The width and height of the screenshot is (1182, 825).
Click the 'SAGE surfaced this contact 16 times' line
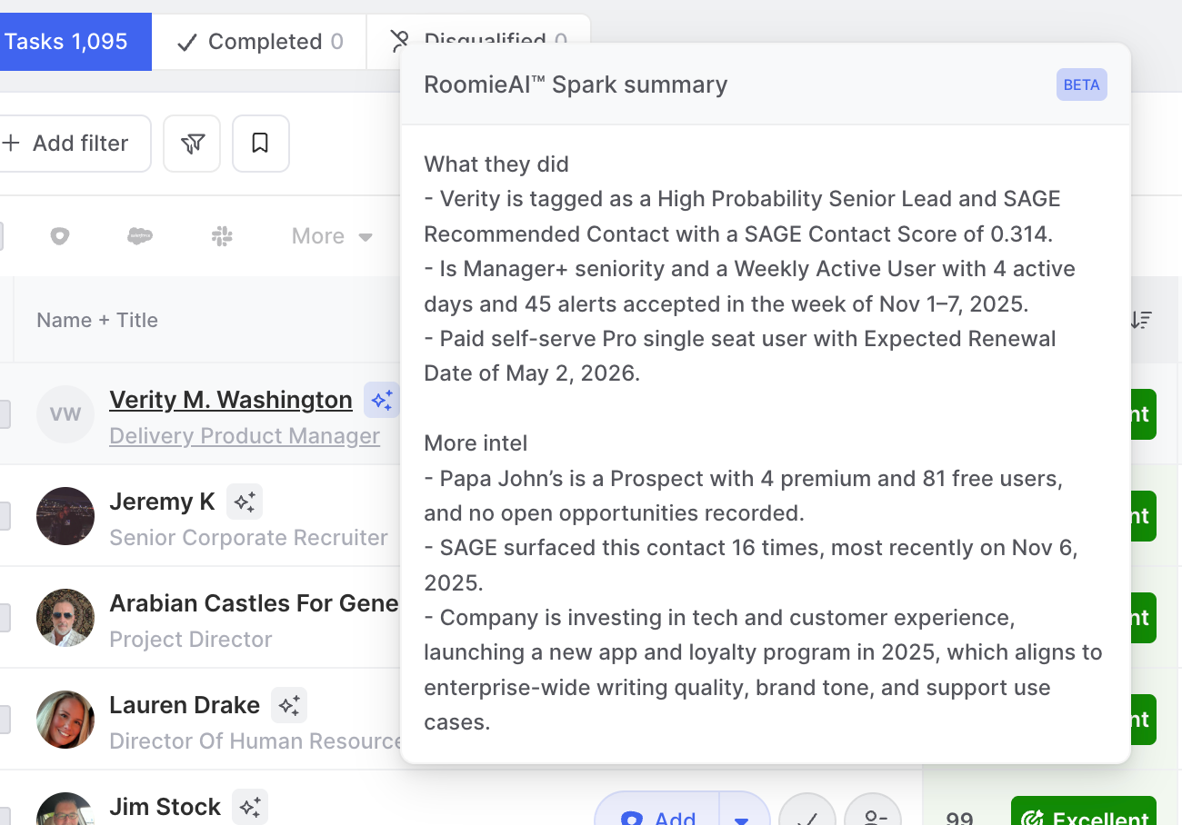pos(751,565)
